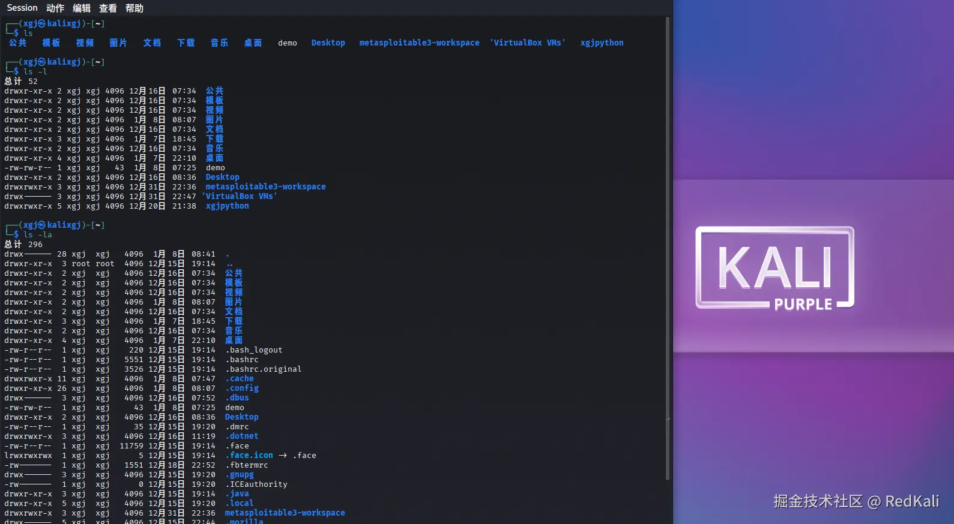Click xgjpython in the ls -l listing
The width and height of the screenshot is (954, 524).
point(228,206)
